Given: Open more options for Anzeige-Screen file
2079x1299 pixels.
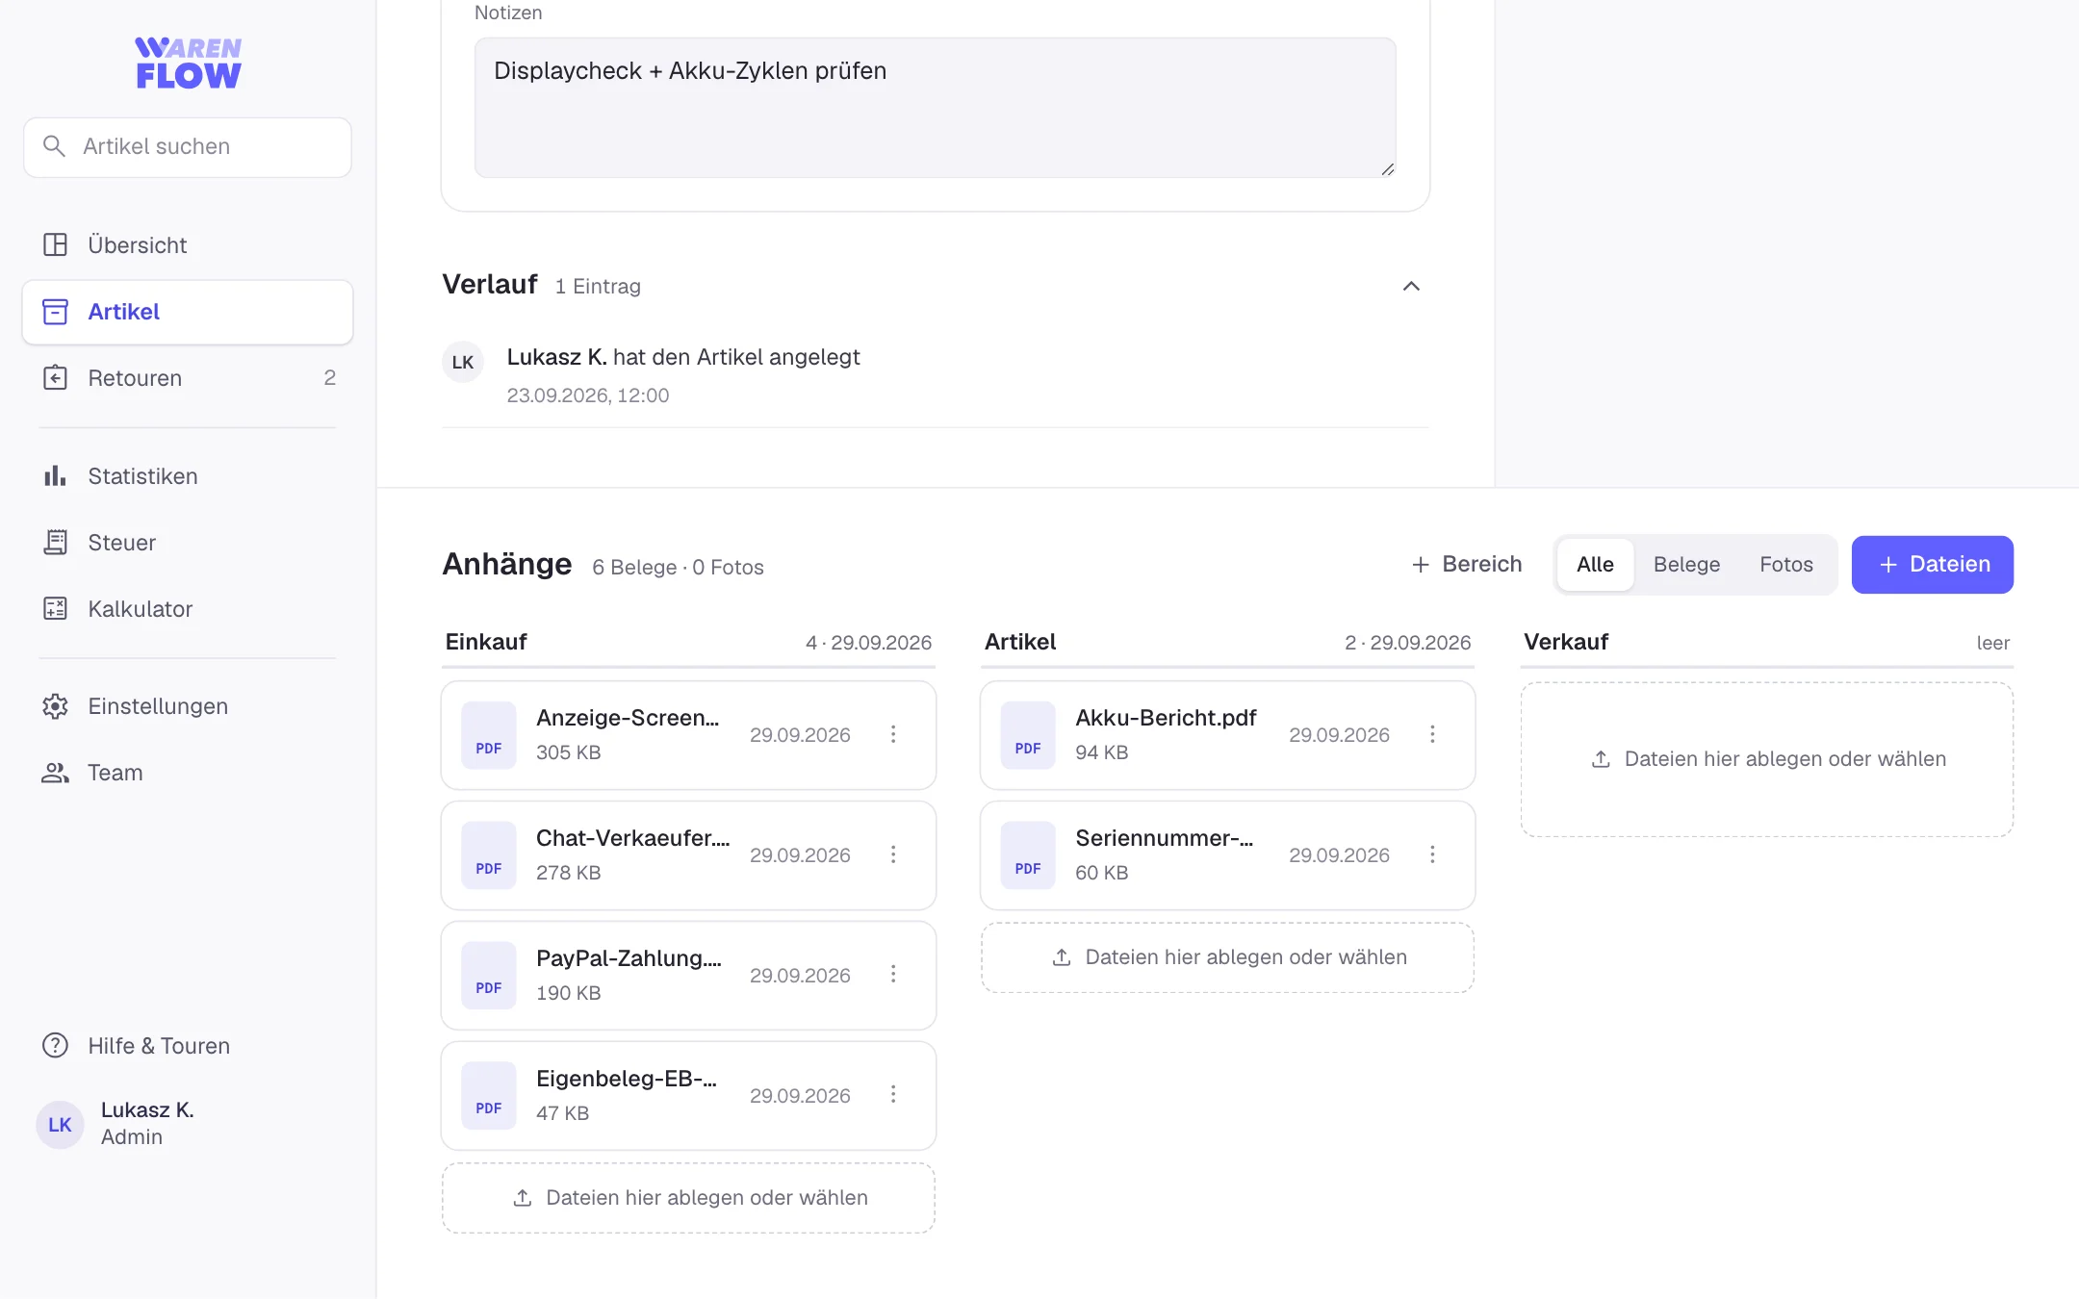Looking at the screenshot, I should coord(893,734).
